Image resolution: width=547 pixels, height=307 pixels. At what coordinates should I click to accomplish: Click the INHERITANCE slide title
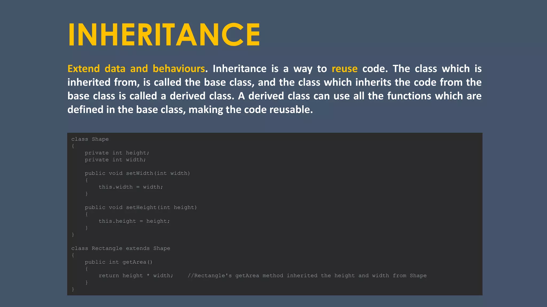click(164, 35)
